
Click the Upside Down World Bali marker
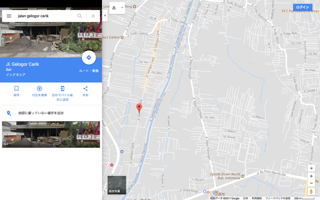click(x=242, y=176)
